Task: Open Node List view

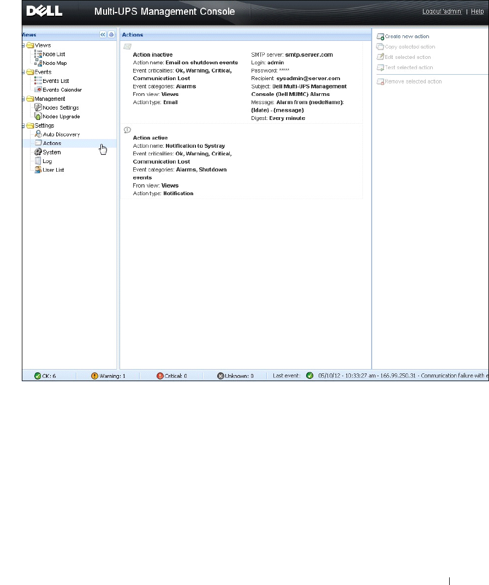Action: tap(54, 54)
